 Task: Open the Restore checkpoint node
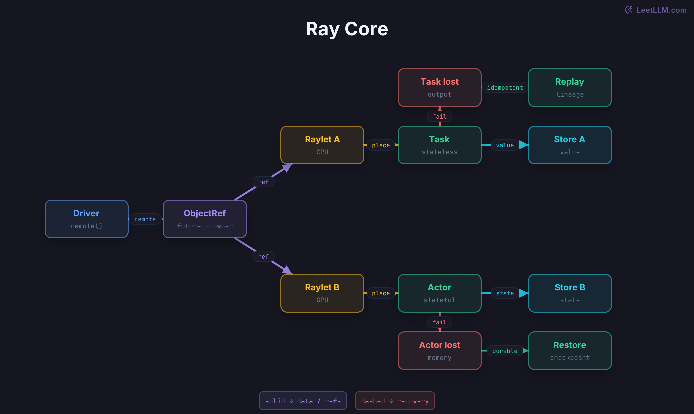click(x=570, y=351)
